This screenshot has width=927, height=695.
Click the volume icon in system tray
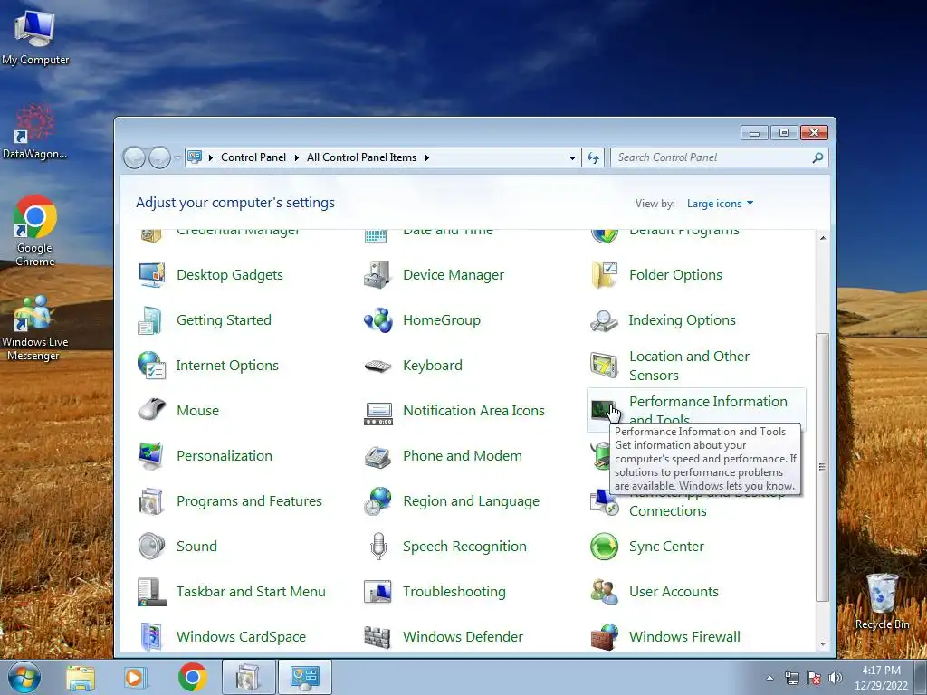[x=836, y=678]
